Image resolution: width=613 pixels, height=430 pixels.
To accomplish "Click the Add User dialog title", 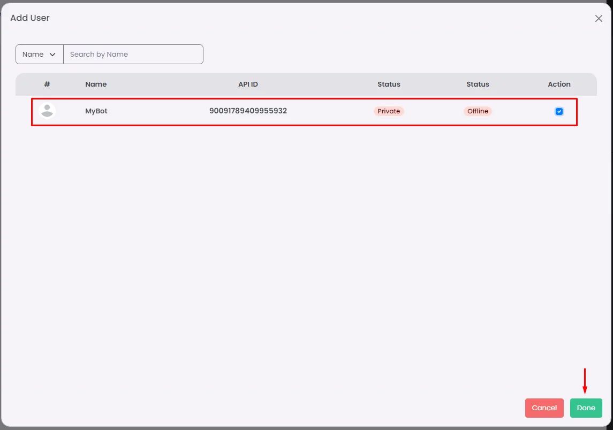I will (x=29, y=18).
